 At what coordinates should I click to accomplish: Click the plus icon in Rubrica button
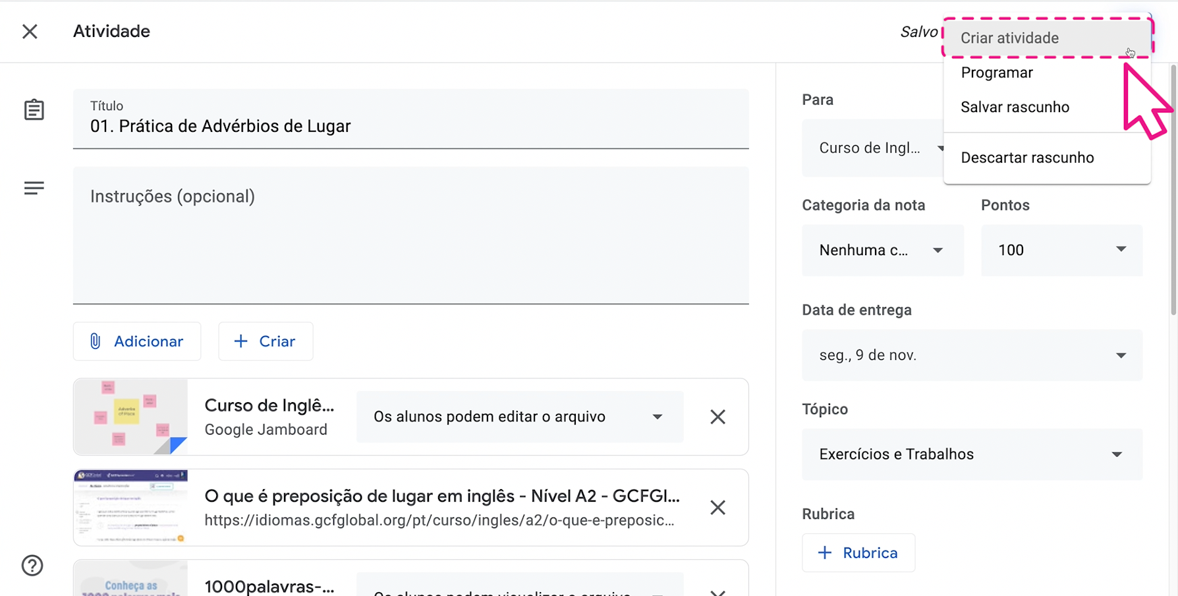tap(825, 552)
